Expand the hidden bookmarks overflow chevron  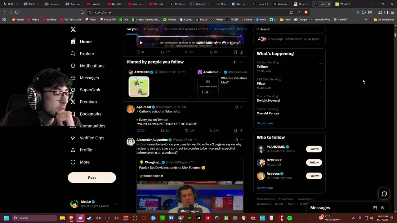click(x=366, y=20)
